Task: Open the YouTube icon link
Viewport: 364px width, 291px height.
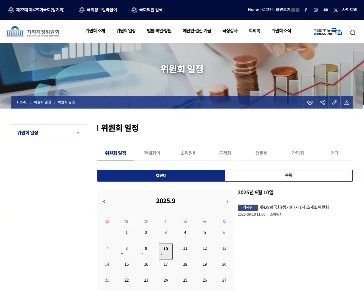Action: coord(326,10)
